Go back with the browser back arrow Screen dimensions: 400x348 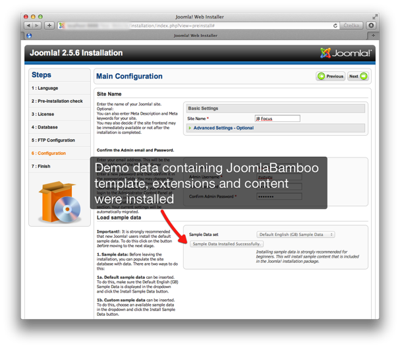point(28,26)
